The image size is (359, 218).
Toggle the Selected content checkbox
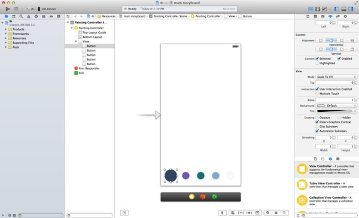pyautogui.click(x=317, y=59)
